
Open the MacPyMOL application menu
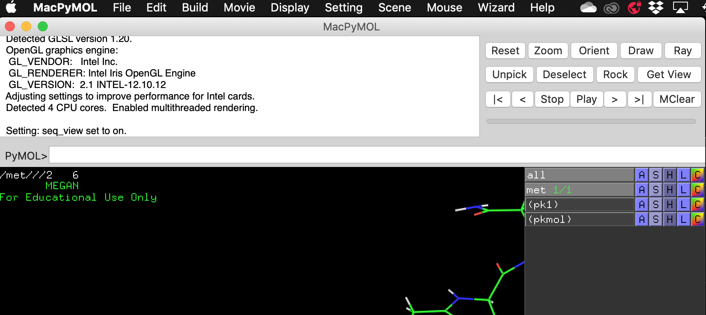(x=65, y=7)
